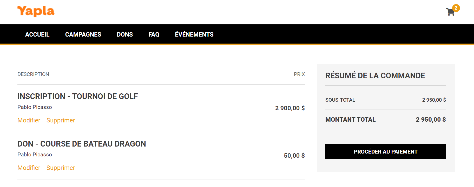Click the Résumé de la commande heading
The height and width of the screenshot is (187, 474).
click(375, 75)
